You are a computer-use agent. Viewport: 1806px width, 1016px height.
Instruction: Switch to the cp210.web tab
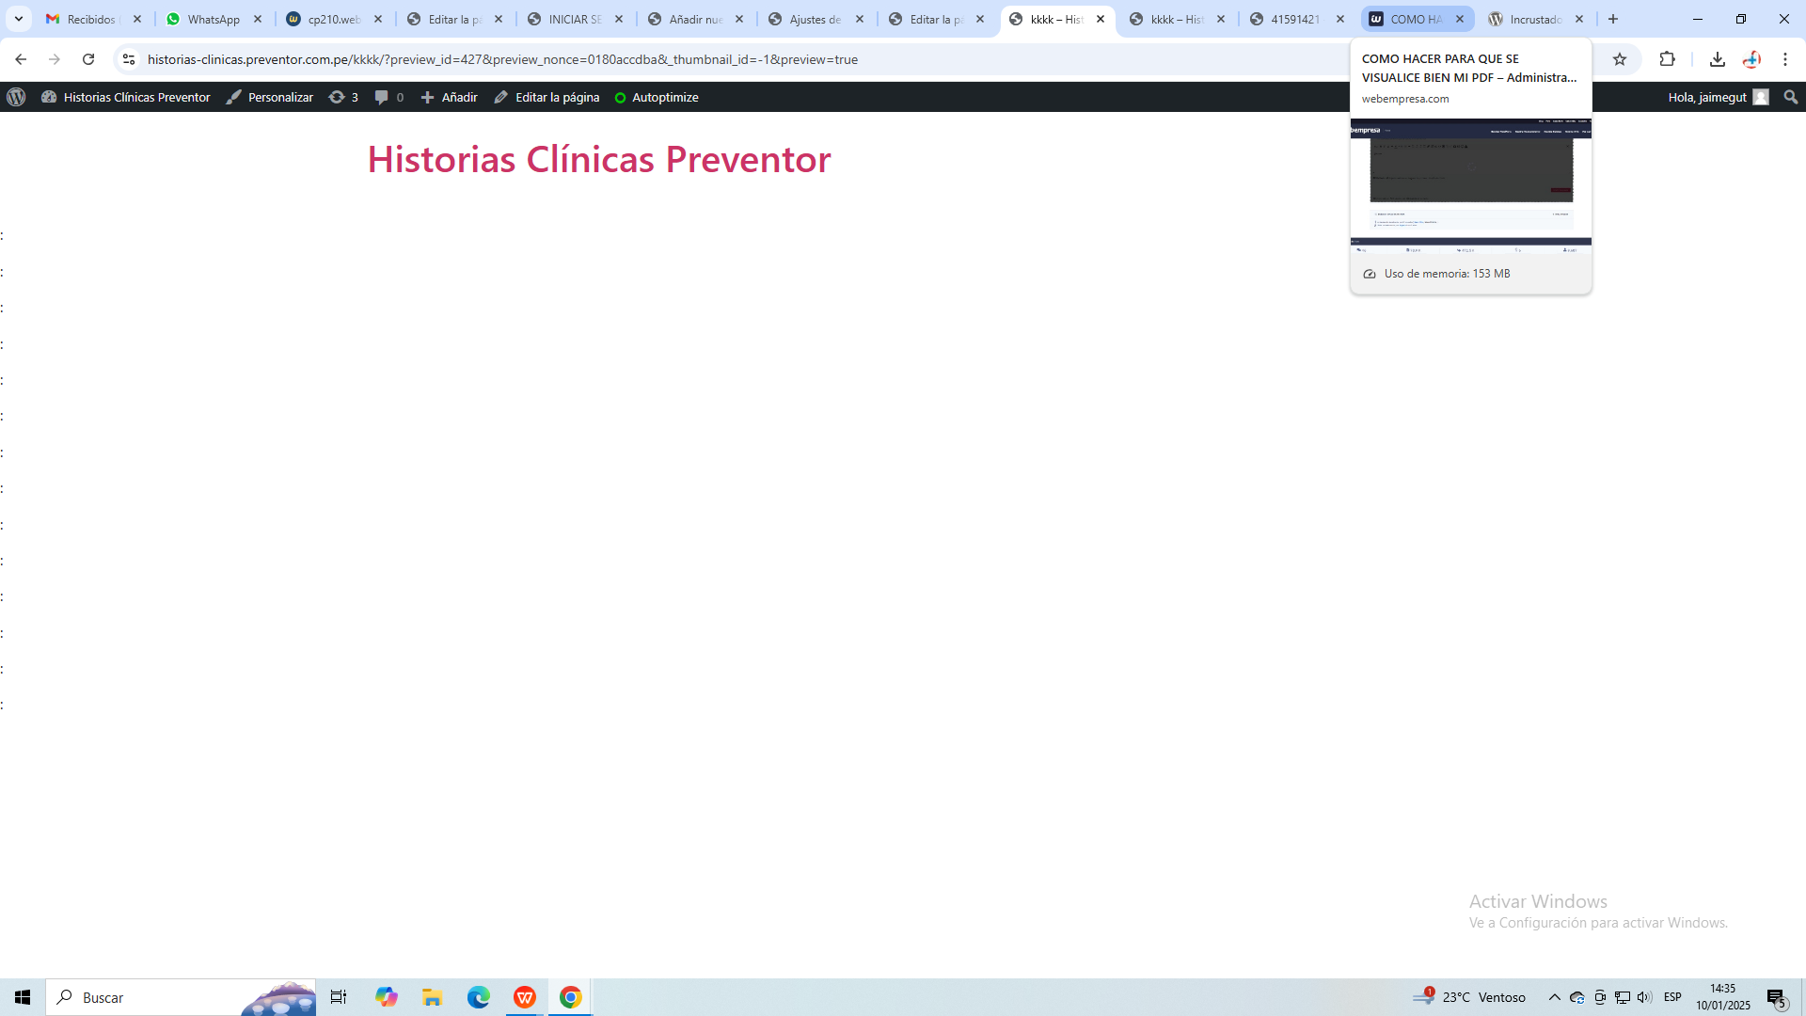click(334, 19)
